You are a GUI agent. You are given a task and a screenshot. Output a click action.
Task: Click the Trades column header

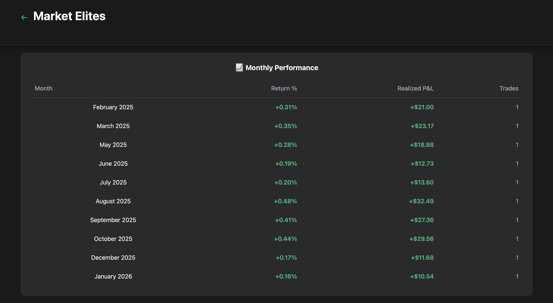coord(509,88)
